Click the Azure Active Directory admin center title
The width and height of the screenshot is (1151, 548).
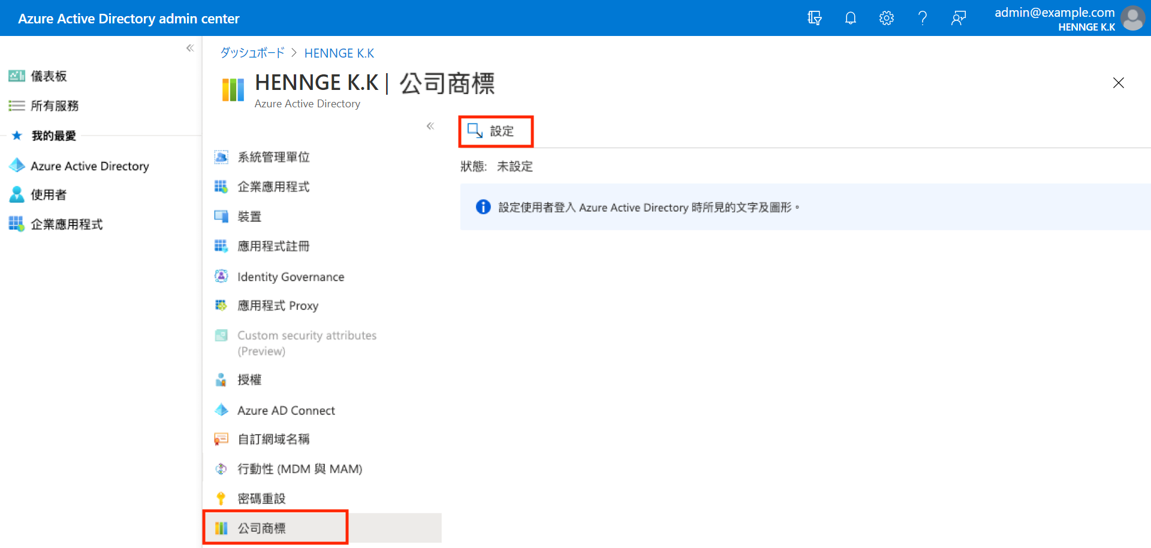coord(129,19)
